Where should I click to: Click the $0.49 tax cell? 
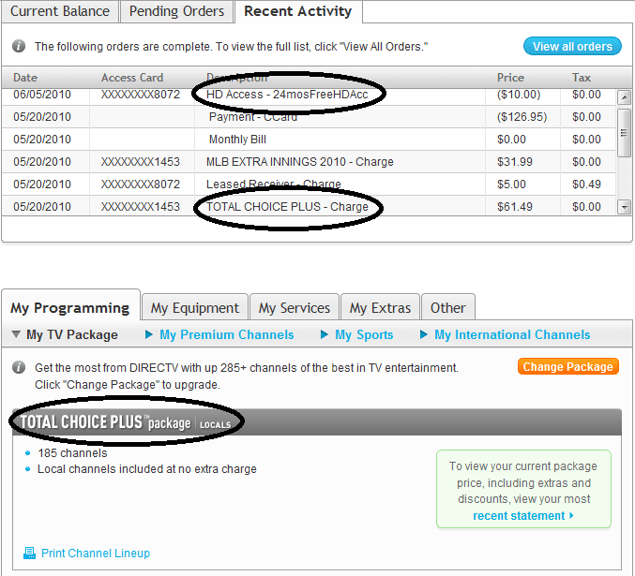click(x=586, y=185)
